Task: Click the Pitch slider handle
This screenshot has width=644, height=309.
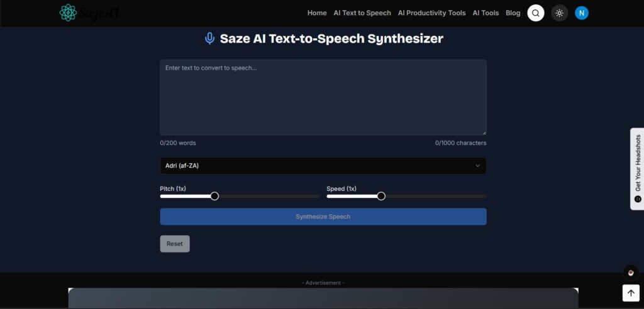Action: tap(214, 196)
